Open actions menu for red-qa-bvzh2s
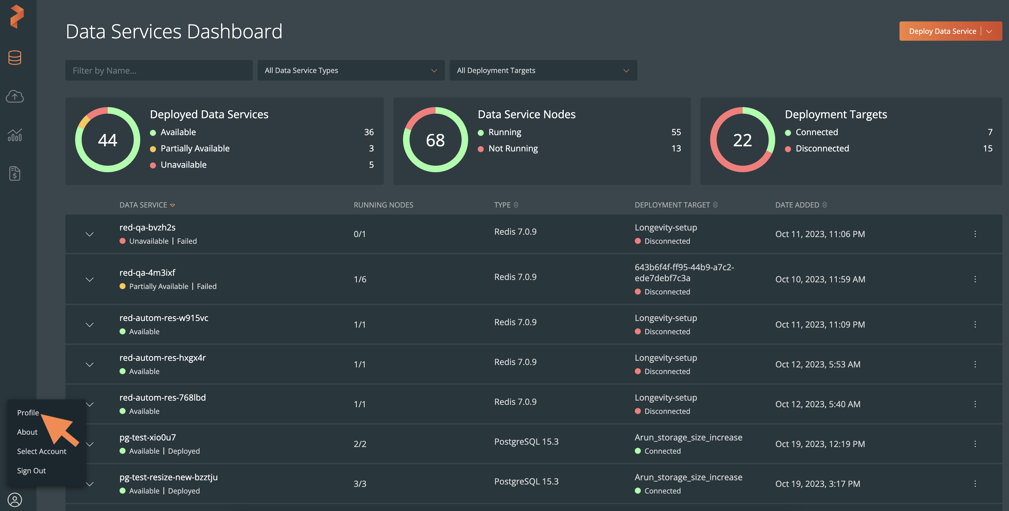The image size is (1009, 511). [x=975, y=234]
